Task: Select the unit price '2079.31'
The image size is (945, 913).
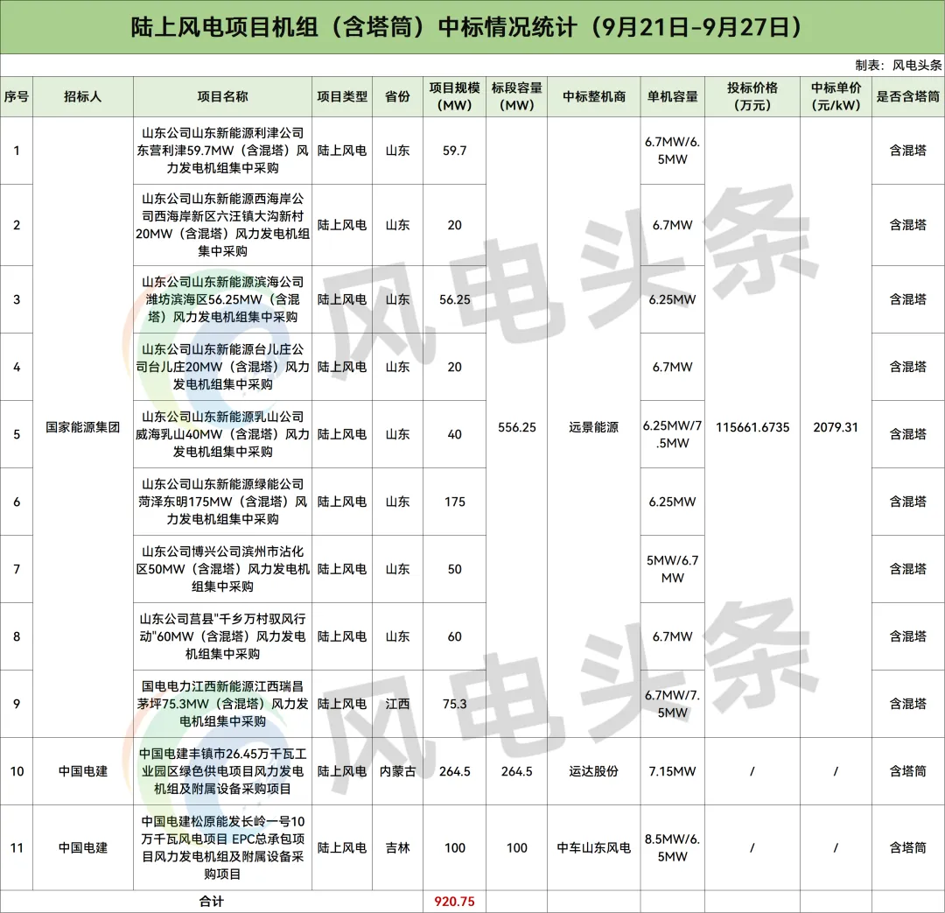Action: pos(836,427)
